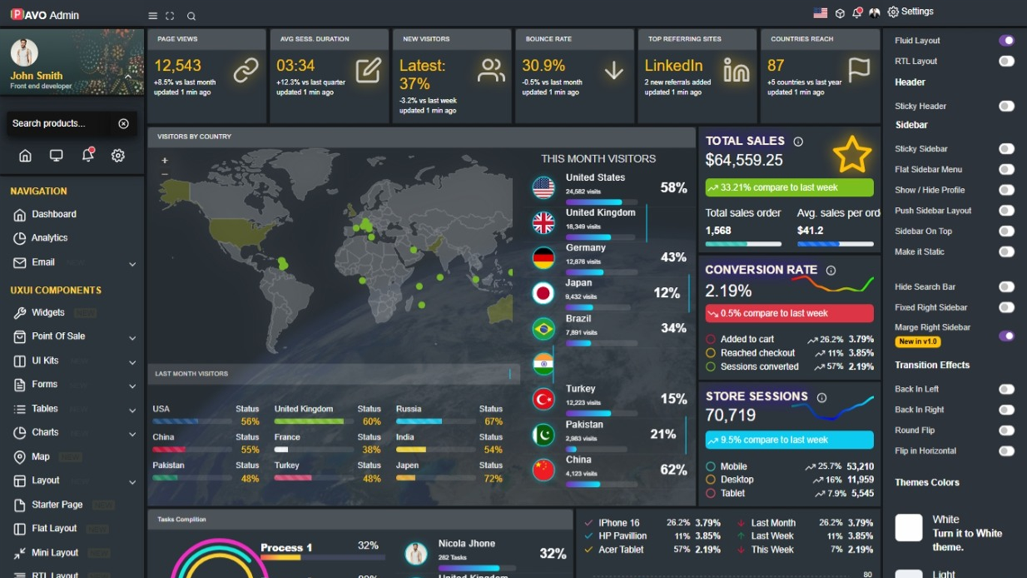
Task: Select Analytics from the navigation menu
Action: click(x=50, y=238)
